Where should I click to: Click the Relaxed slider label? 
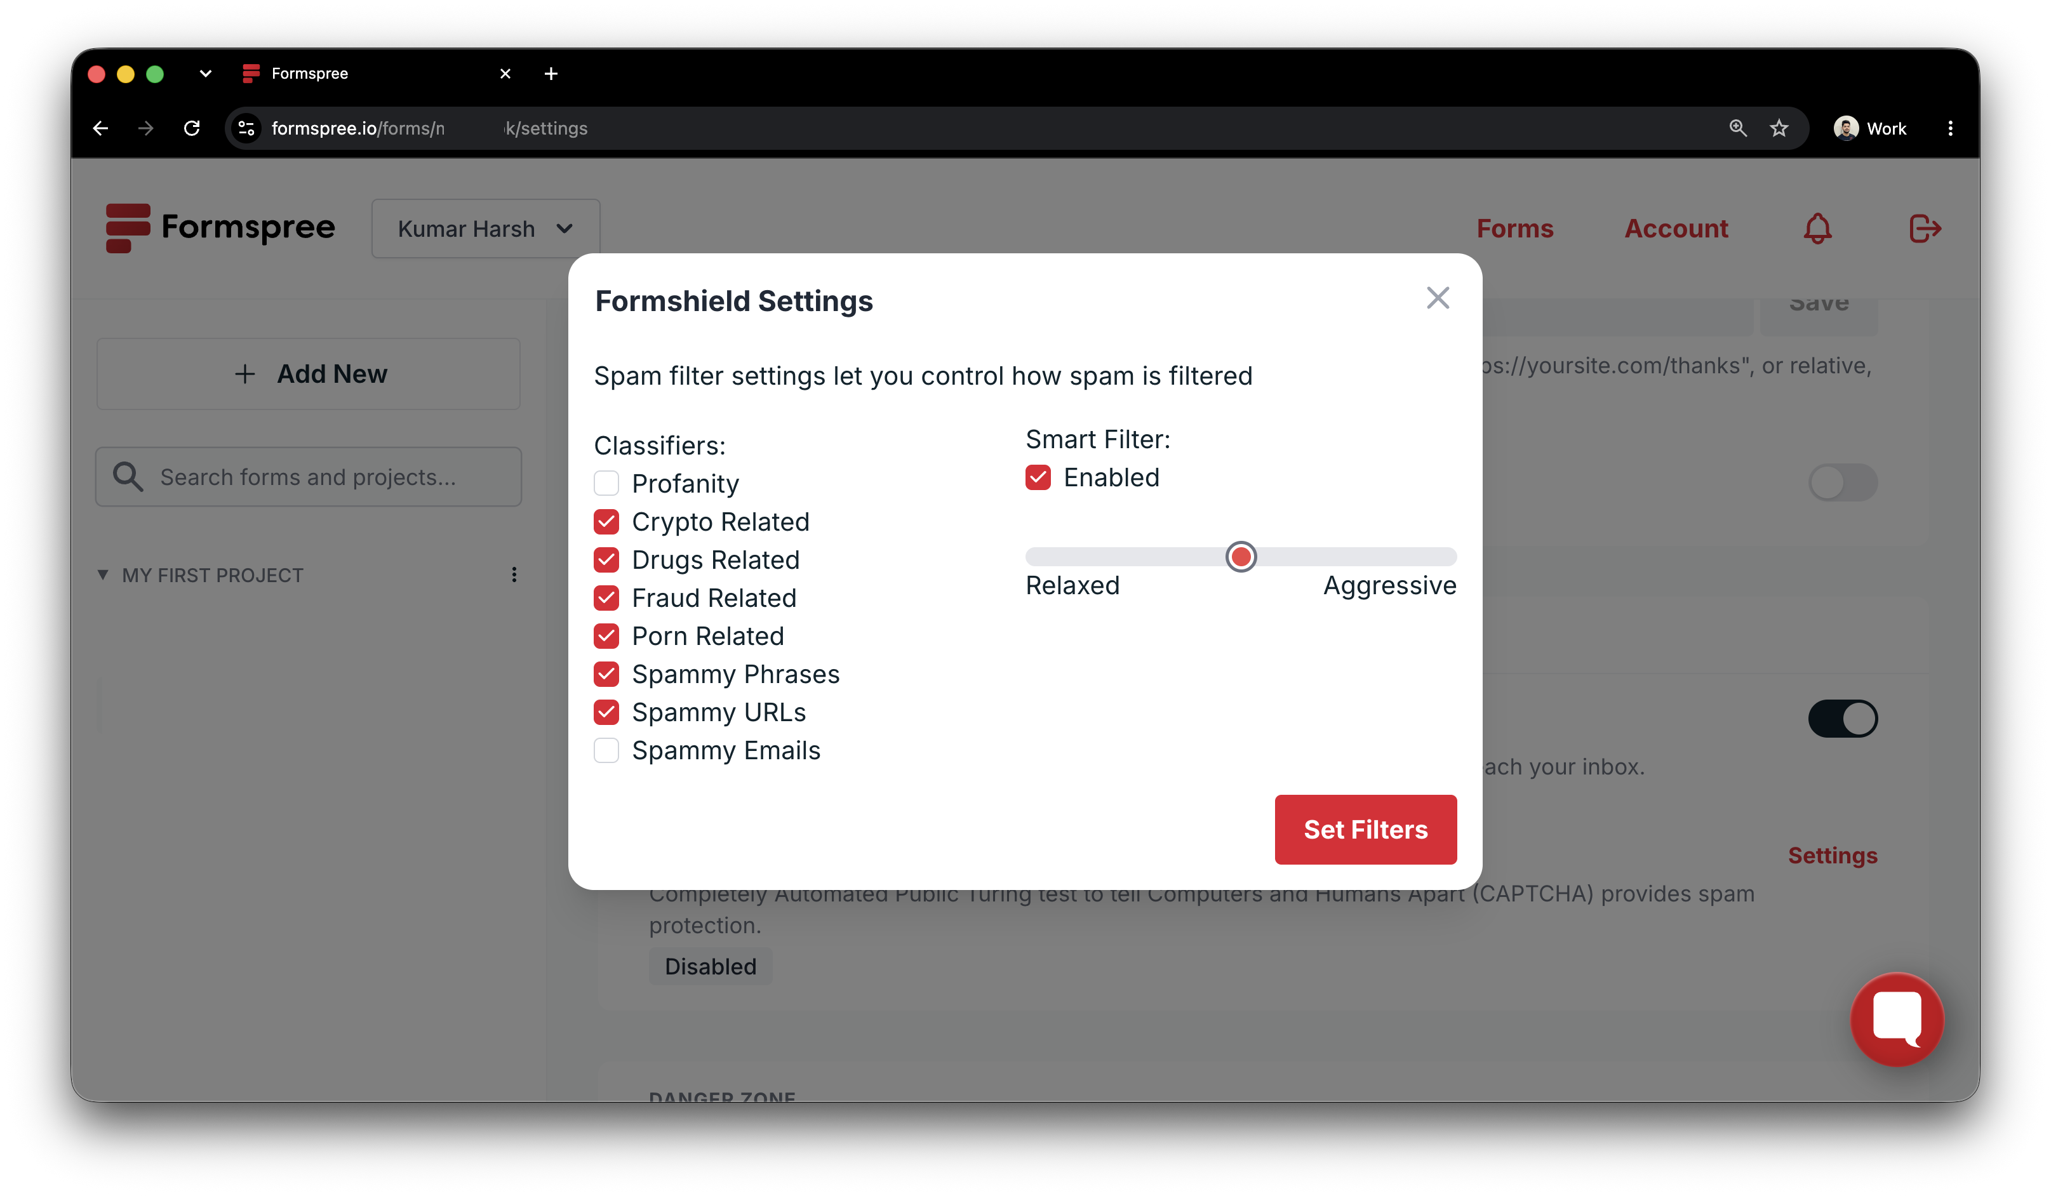[1072, 585]
